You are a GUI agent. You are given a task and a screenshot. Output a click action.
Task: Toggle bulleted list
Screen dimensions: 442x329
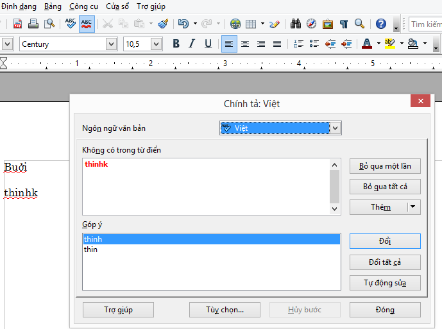pos(314,44)
